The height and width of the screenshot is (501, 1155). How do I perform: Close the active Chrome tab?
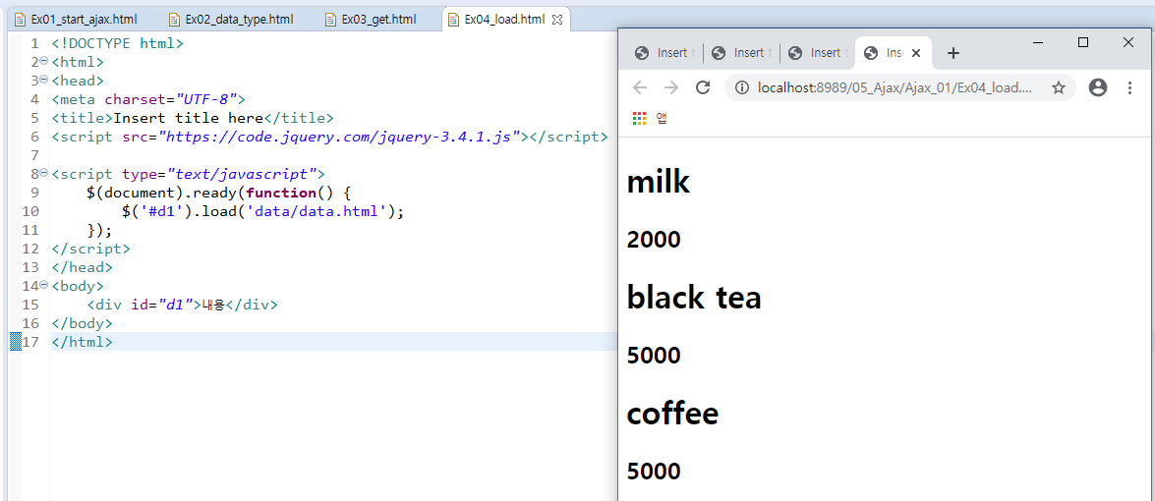(916, 53)
